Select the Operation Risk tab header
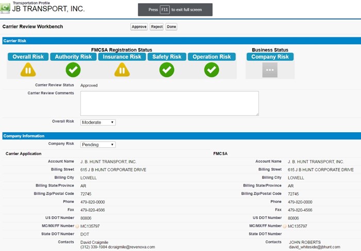Image resolution: width=361 pixels, height=251 pixels. coord(211,57)
